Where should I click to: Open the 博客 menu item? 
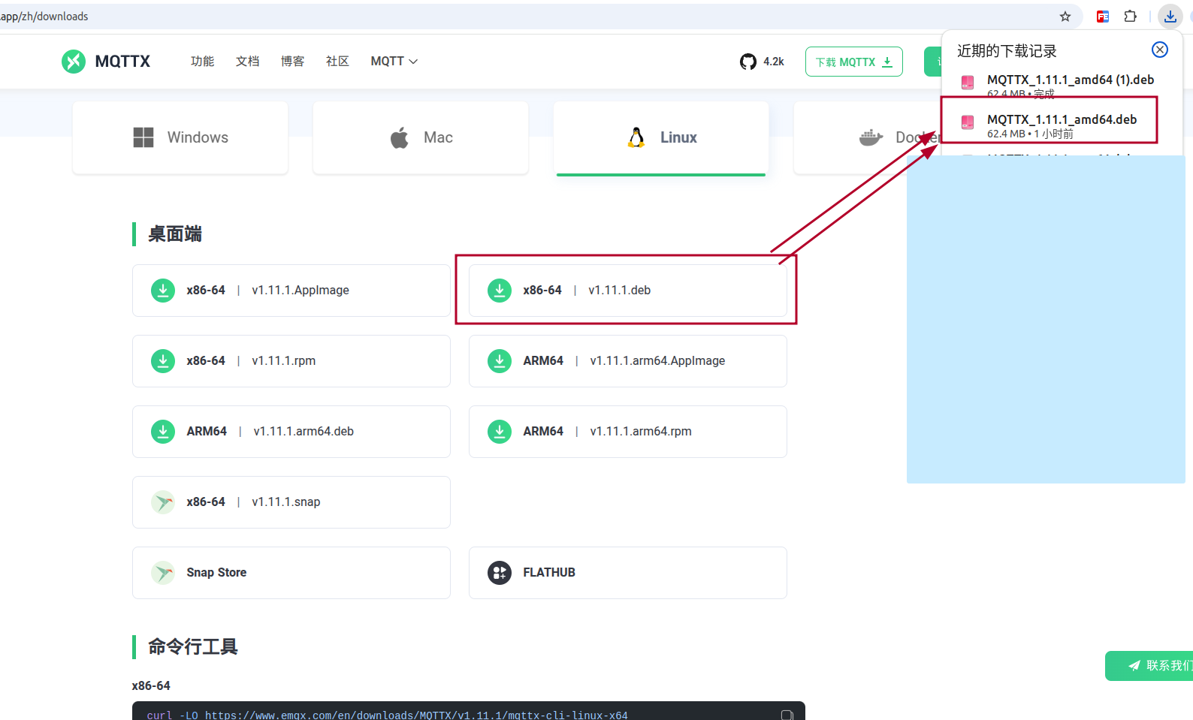click(292, 62)
